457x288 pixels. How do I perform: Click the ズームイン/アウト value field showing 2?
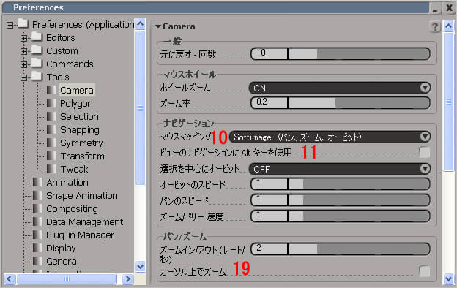pos(270,249)
